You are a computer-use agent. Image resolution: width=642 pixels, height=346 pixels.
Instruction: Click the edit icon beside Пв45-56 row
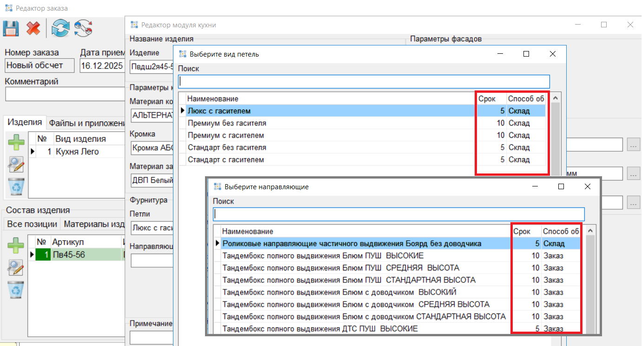click(x=16, y=267)
